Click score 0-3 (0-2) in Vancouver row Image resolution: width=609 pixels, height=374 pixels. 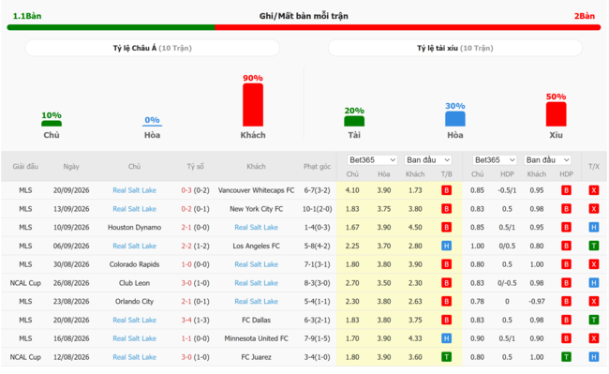(195, 190)
